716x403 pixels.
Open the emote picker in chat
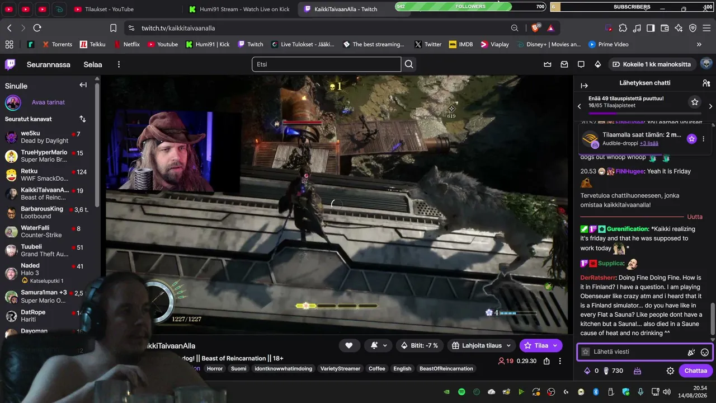[705, 352]
